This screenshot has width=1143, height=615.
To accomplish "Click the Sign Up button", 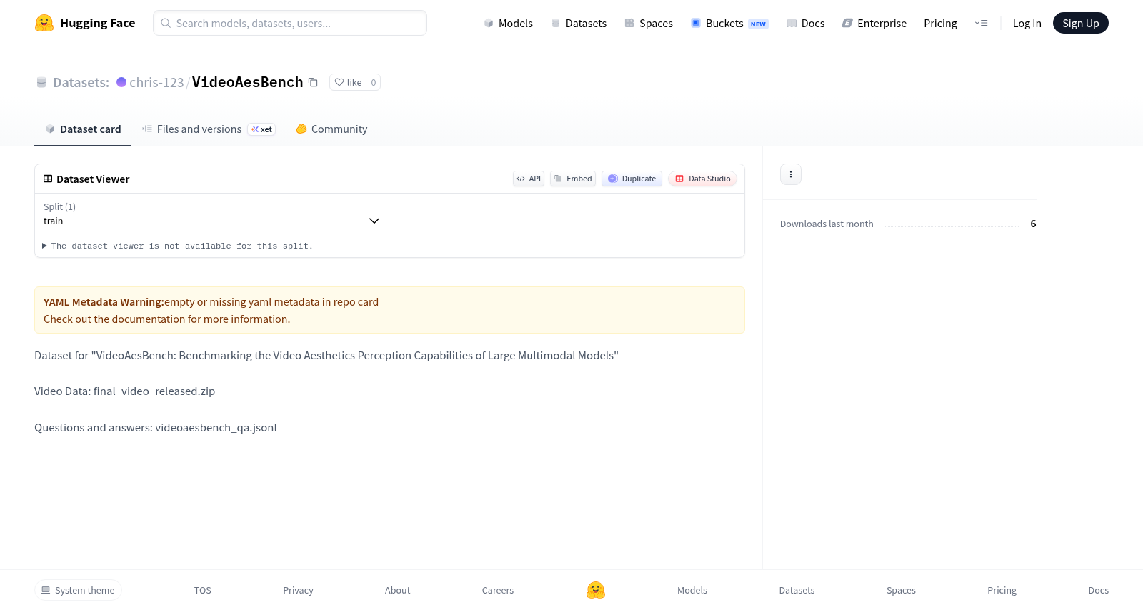I will pos(1080,23).
